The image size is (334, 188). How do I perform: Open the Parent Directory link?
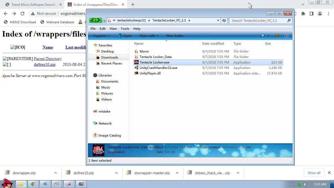pos(48,59)
